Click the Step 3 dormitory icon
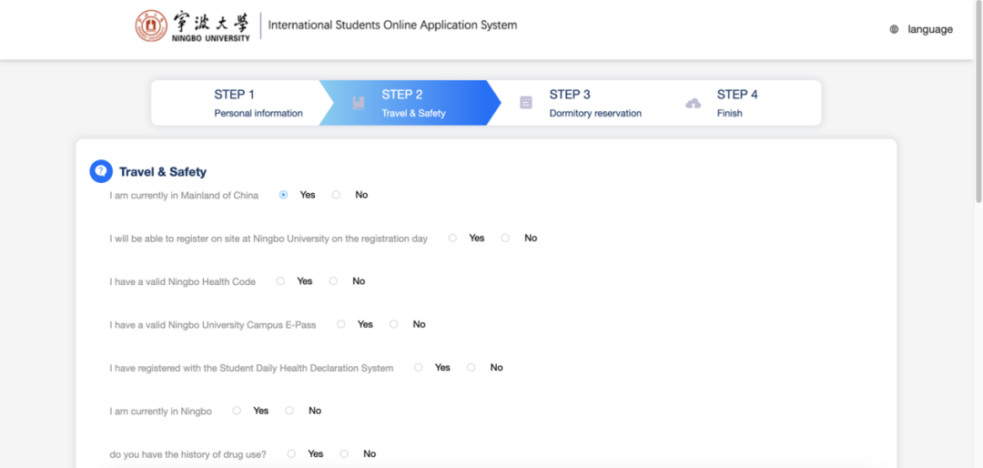The width and height of the screenshot is (983, 468). tap(526, 103)
